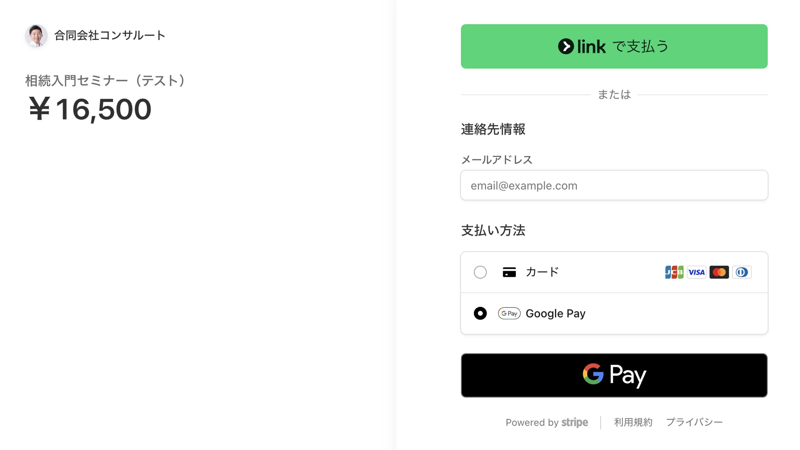Select the card payment radio button
Image resolution: width=800 pixels, height=450 pixels.
[x=480, y=272]
